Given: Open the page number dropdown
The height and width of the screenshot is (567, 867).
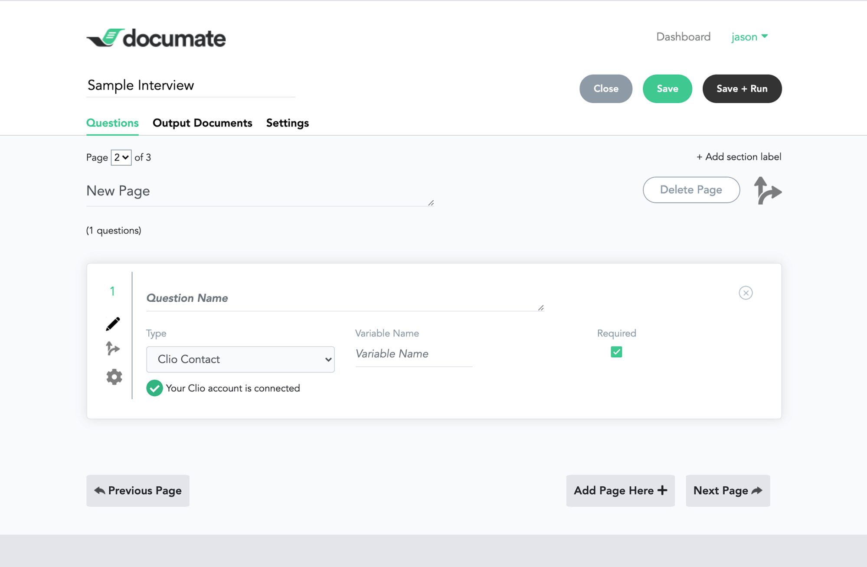Looking at the screenshot, I should pyautogui.click(x=121, y=157).
